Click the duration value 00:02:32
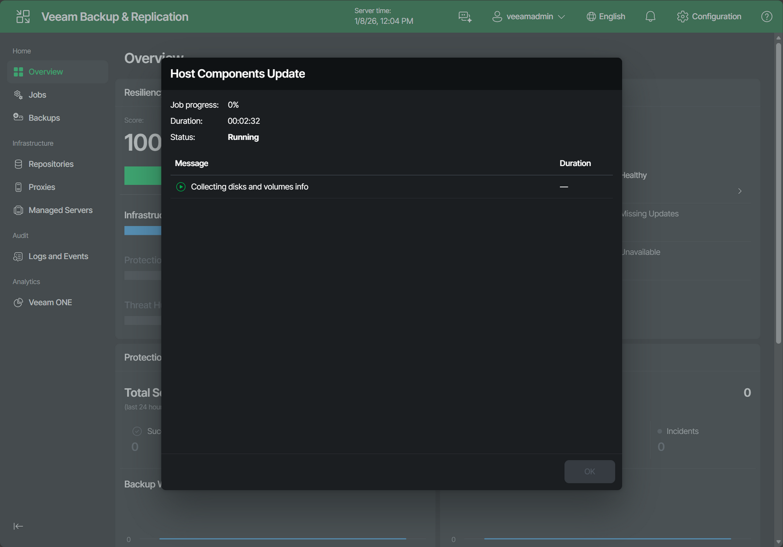 pyautogui.click(x=243, y=121)
